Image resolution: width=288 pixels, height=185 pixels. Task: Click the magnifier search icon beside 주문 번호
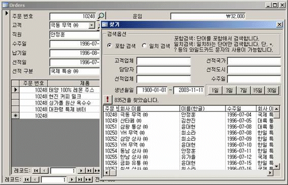pyautogui.click(x=102, y=16)
